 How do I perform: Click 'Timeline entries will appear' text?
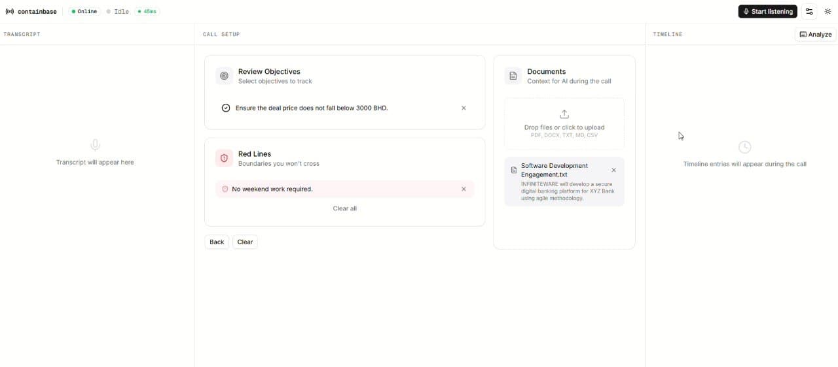745,164
